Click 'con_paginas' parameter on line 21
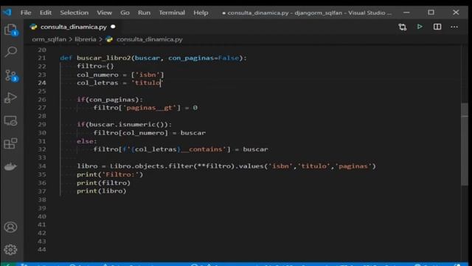The height and width of the screenshot is (266, 472). point(191,58)
